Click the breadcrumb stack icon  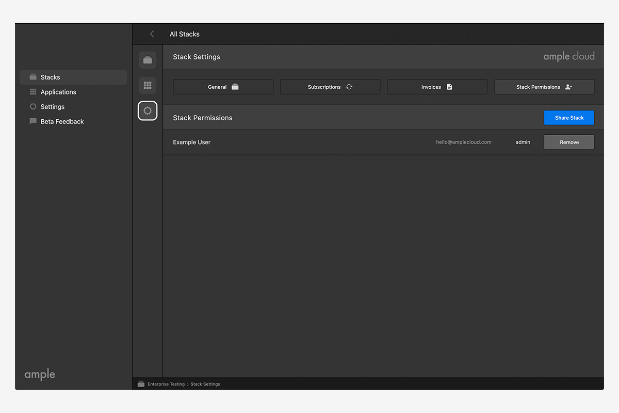pyautogui.click(x=141, y=384)
